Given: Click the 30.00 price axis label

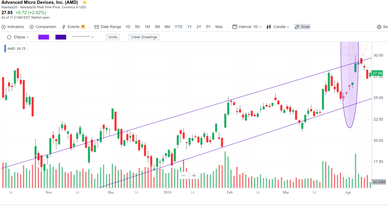Looking at the screenshot, I should pyautogui.click(x=378, y=55).
